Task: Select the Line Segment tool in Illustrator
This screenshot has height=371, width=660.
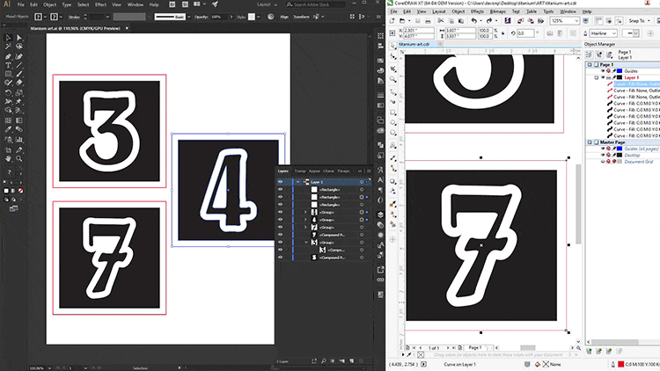Action: (19, 65)
